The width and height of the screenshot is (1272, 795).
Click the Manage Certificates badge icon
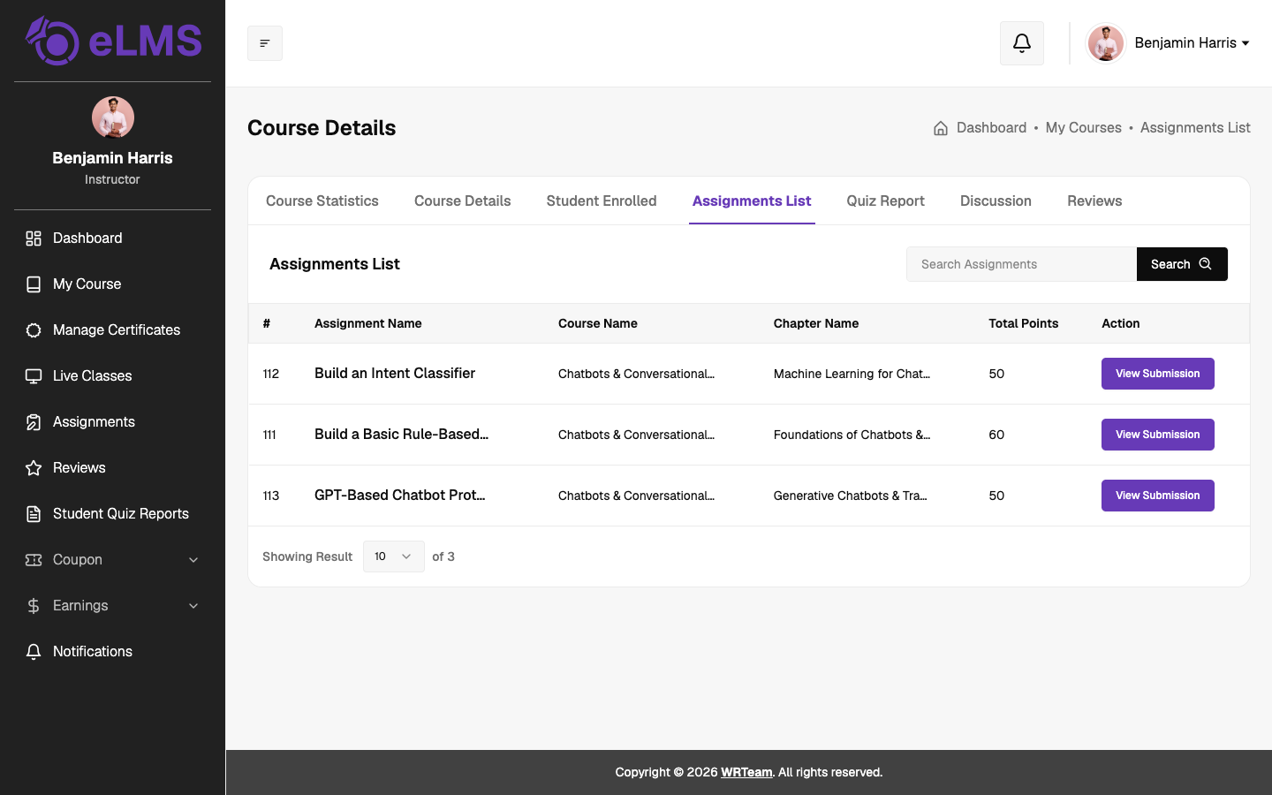34,330
